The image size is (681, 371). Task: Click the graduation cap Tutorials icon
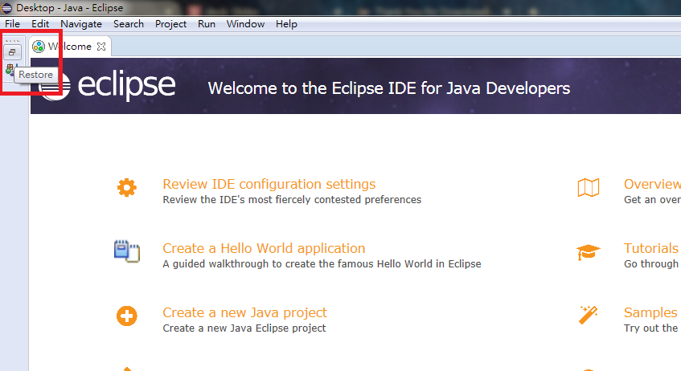(588, 251)
